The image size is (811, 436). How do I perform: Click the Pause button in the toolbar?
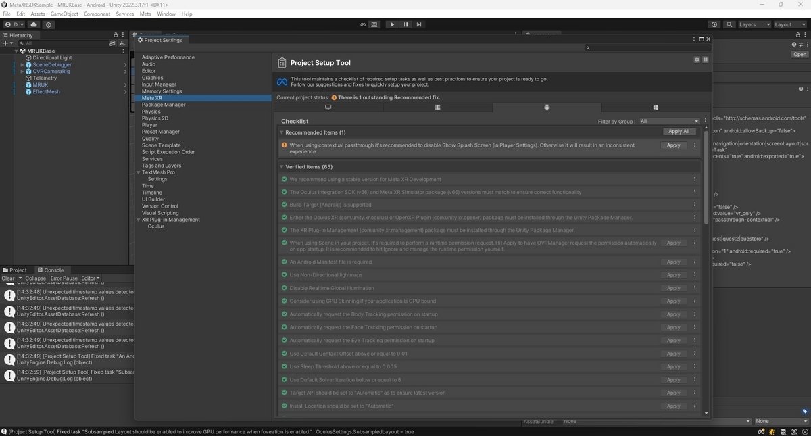click(x=405, y=24)
